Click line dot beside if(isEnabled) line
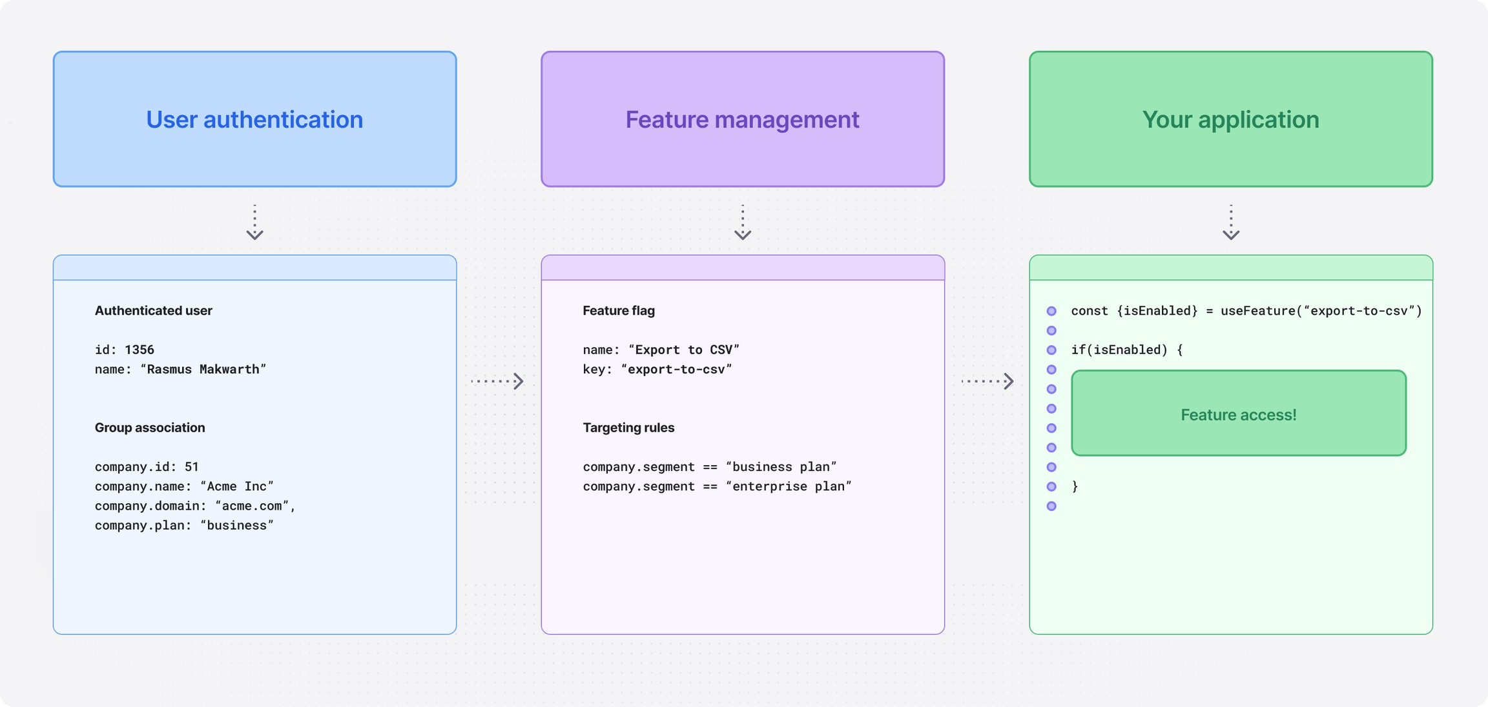1488x707 pixels. (x=1051, y=350)
